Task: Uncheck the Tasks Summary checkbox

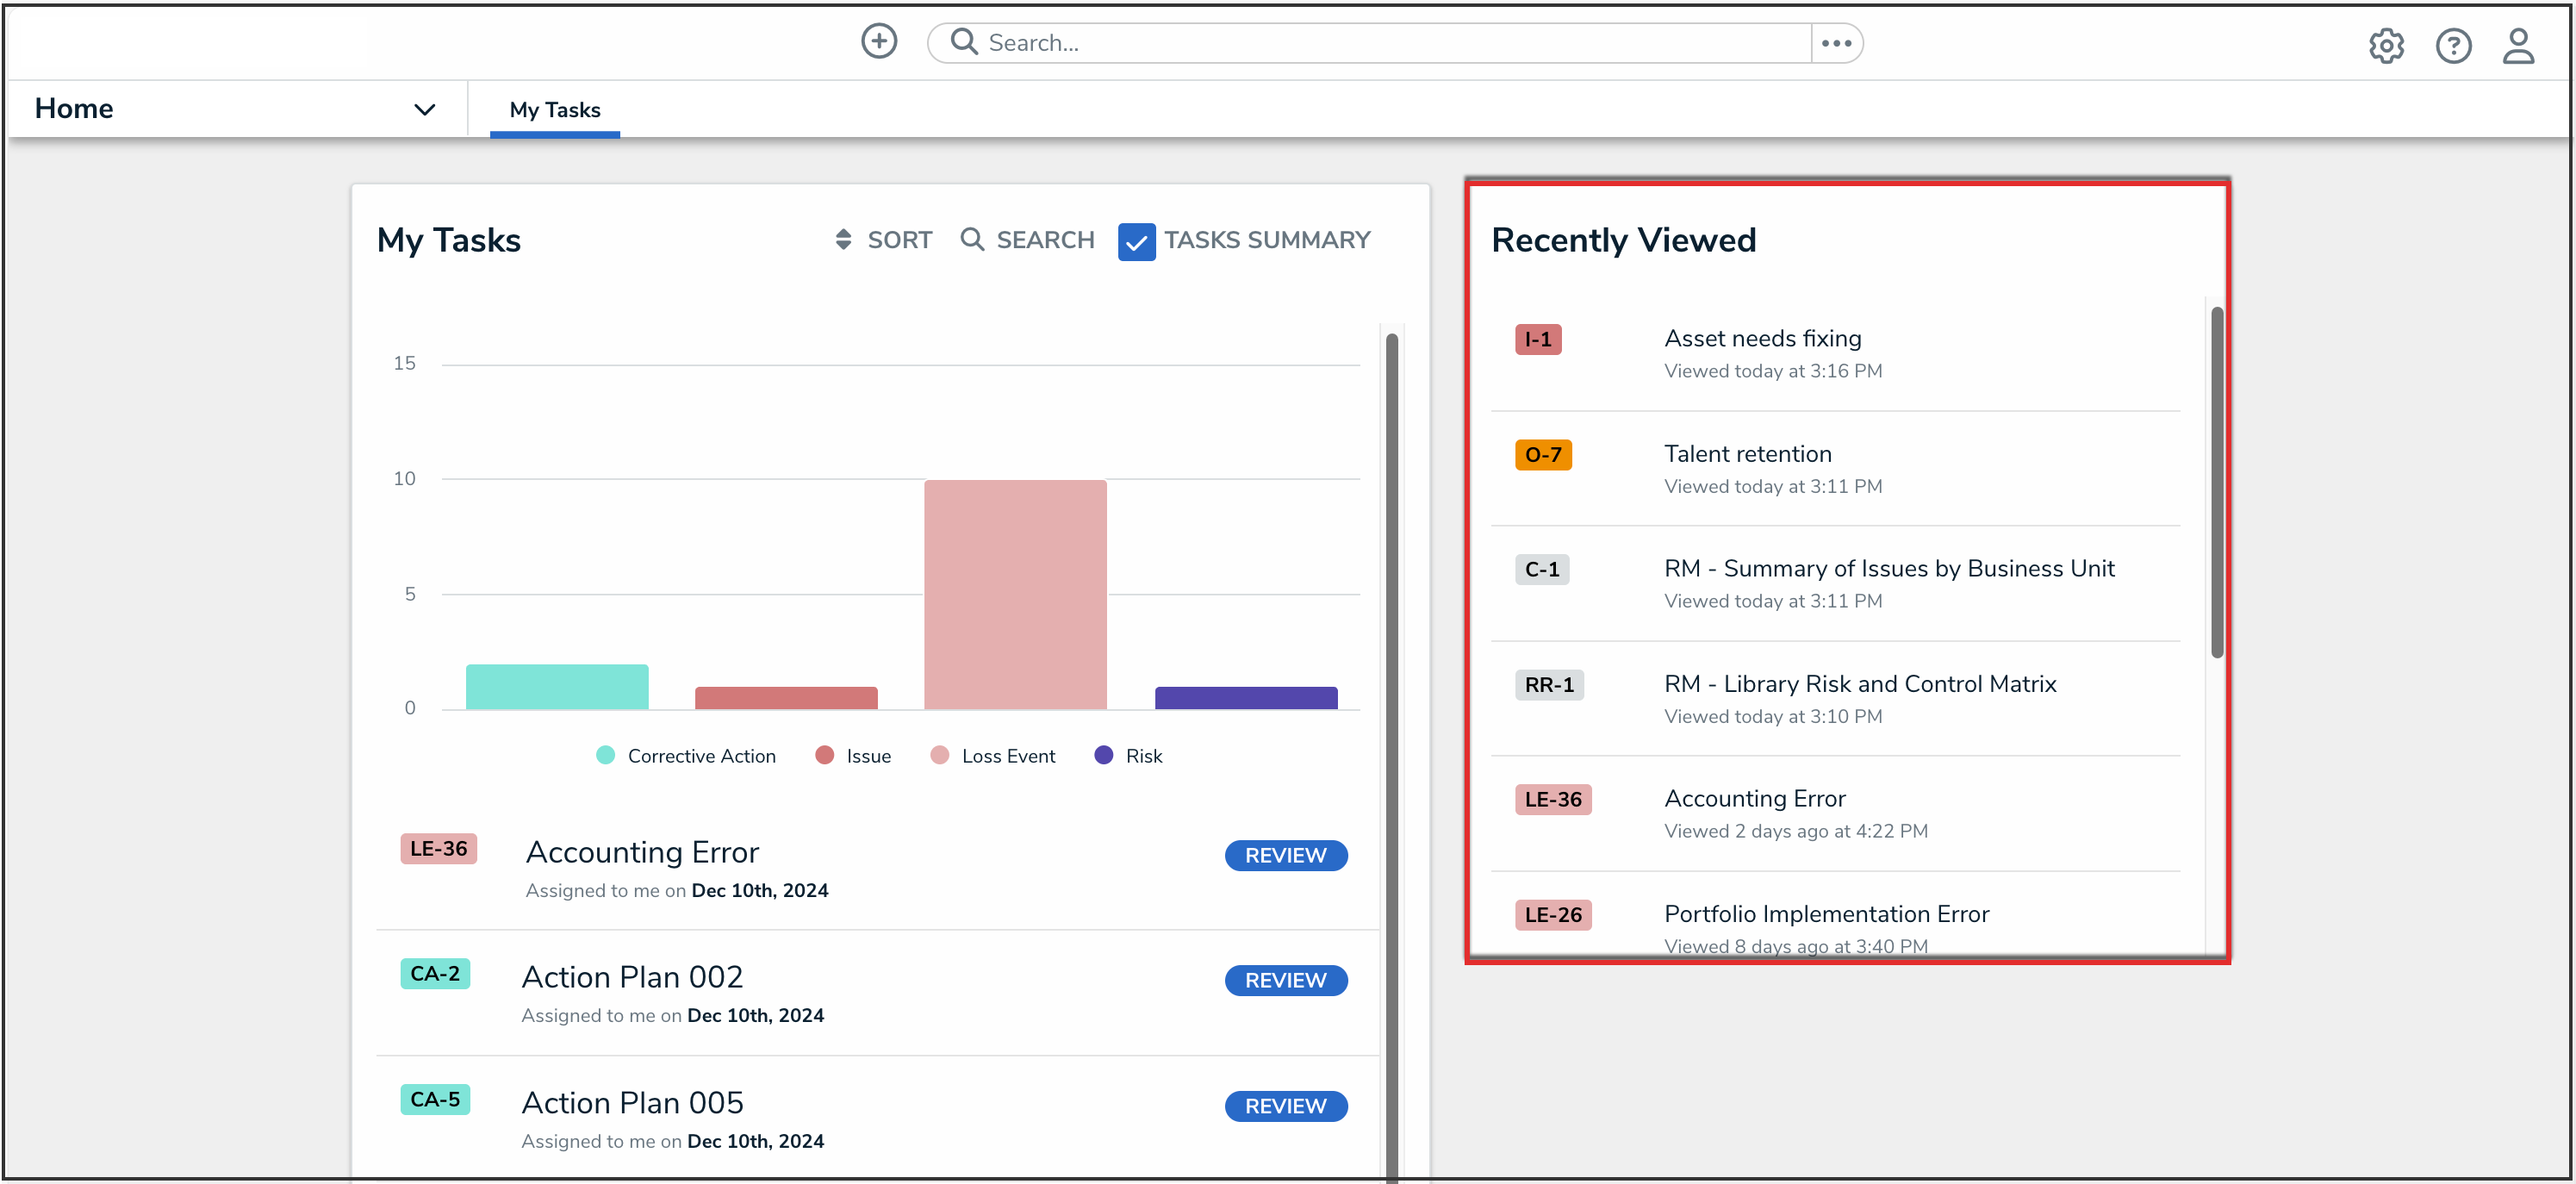Action: [1136, 242]
